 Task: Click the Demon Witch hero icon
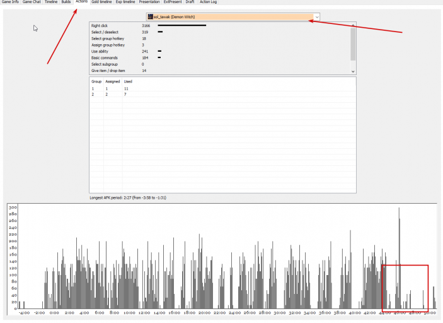(151, 16)
